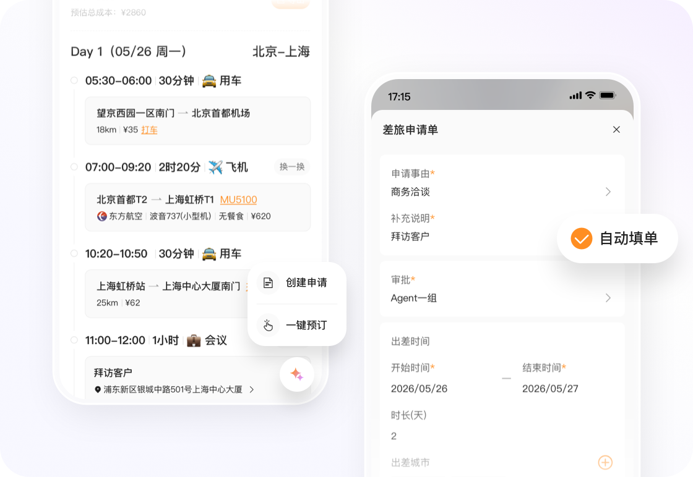This screenshot has width=693, height=477.
Task: Click the 北京-上海 route label
Action: pyautogui.click(x=281, y=52)
